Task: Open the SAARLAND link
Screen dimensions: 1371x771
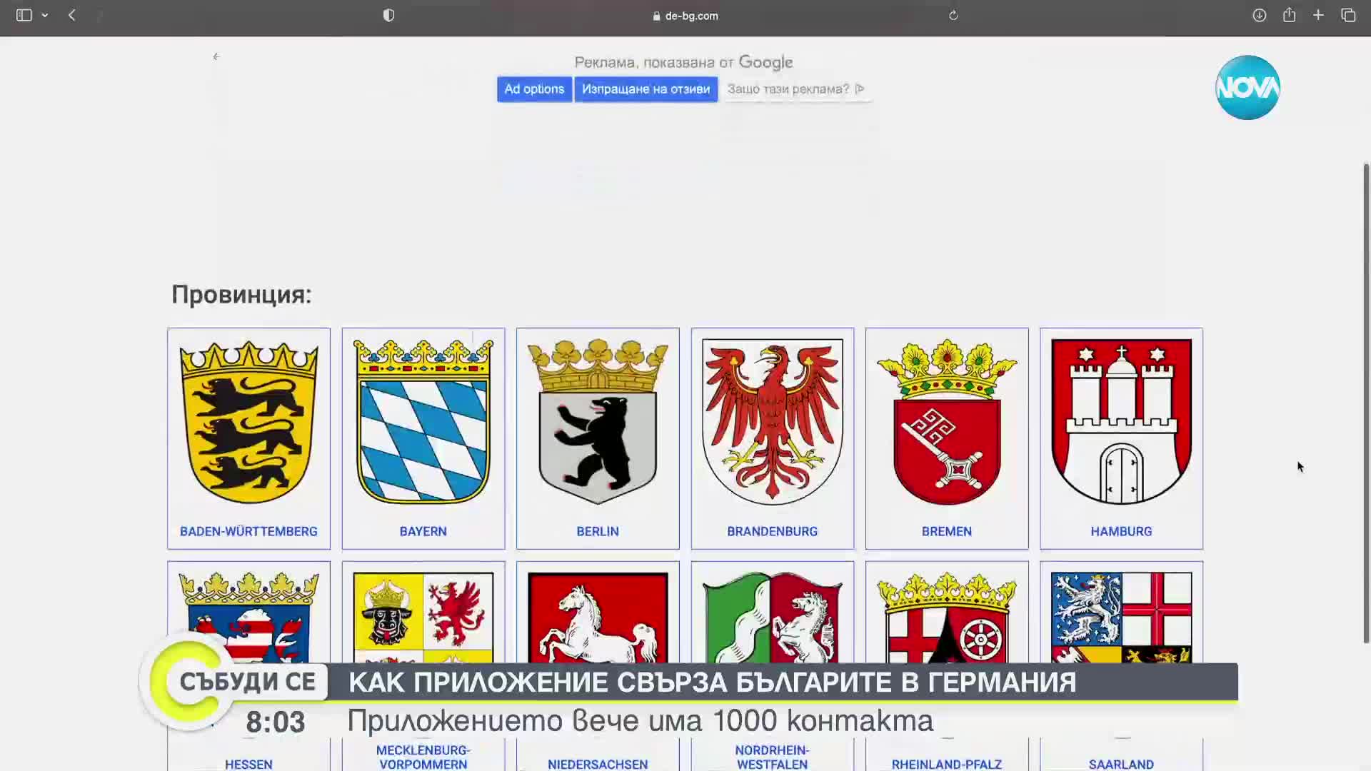Action: pyautogui.click(x=1121, y=764)
